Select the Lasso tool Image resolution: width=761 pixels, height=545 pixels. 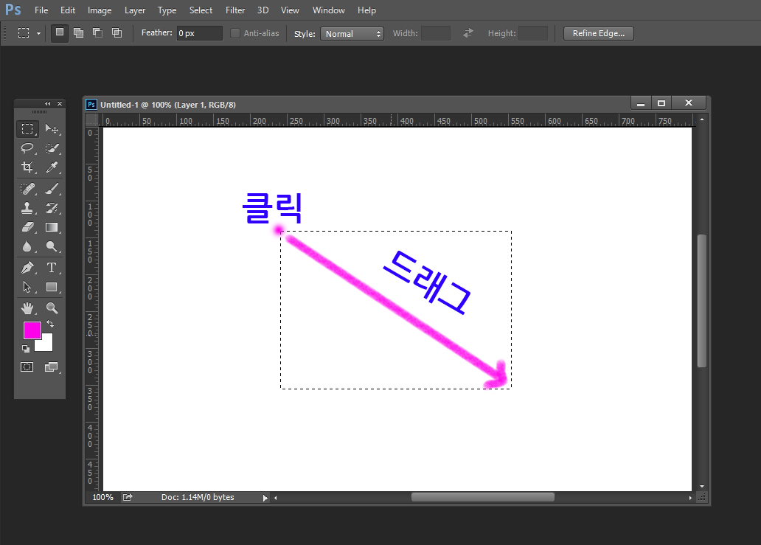[x=27, y=148]
